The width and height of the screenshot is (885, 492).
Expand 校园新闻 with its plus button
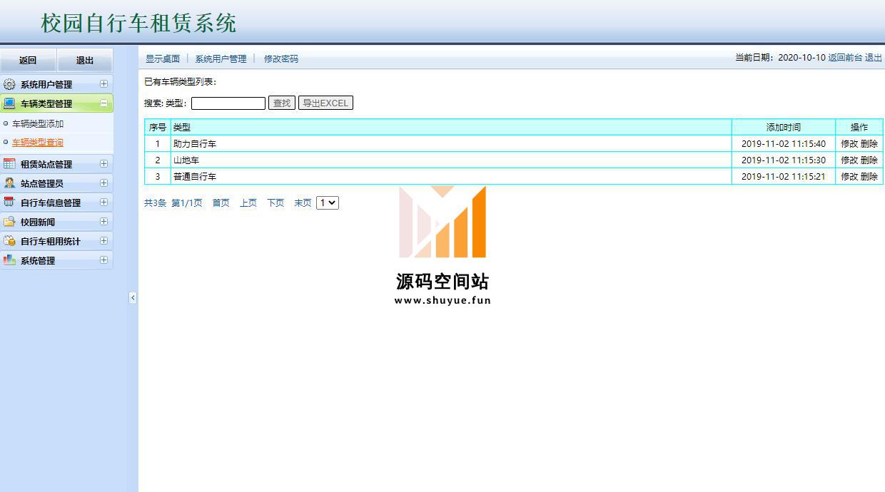[x=103, y=221]
